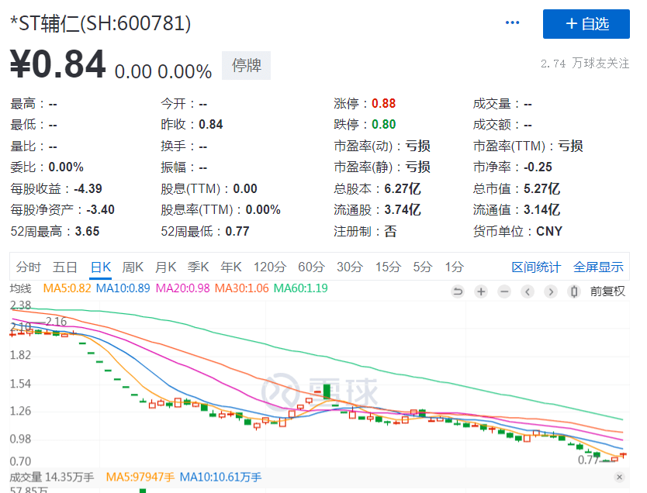Zoom in chart with plus icon
This screenshot has height=493, width=647.
481,291
